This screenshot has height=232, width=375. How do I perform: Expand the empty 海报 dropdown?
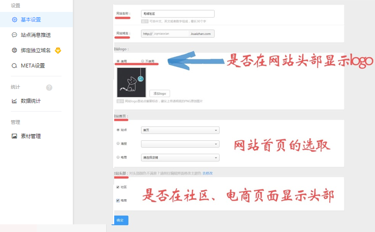180,144
